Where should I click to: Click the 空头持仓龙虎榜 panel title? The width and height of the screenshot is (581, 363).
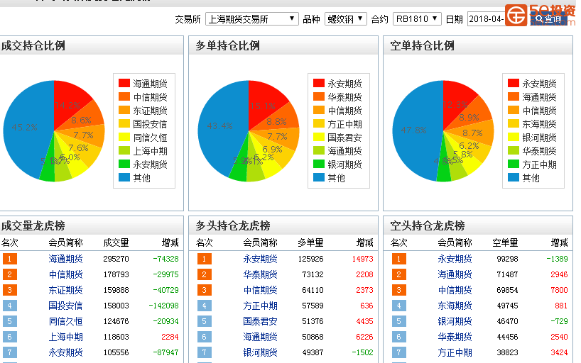(x=428, y=225)
